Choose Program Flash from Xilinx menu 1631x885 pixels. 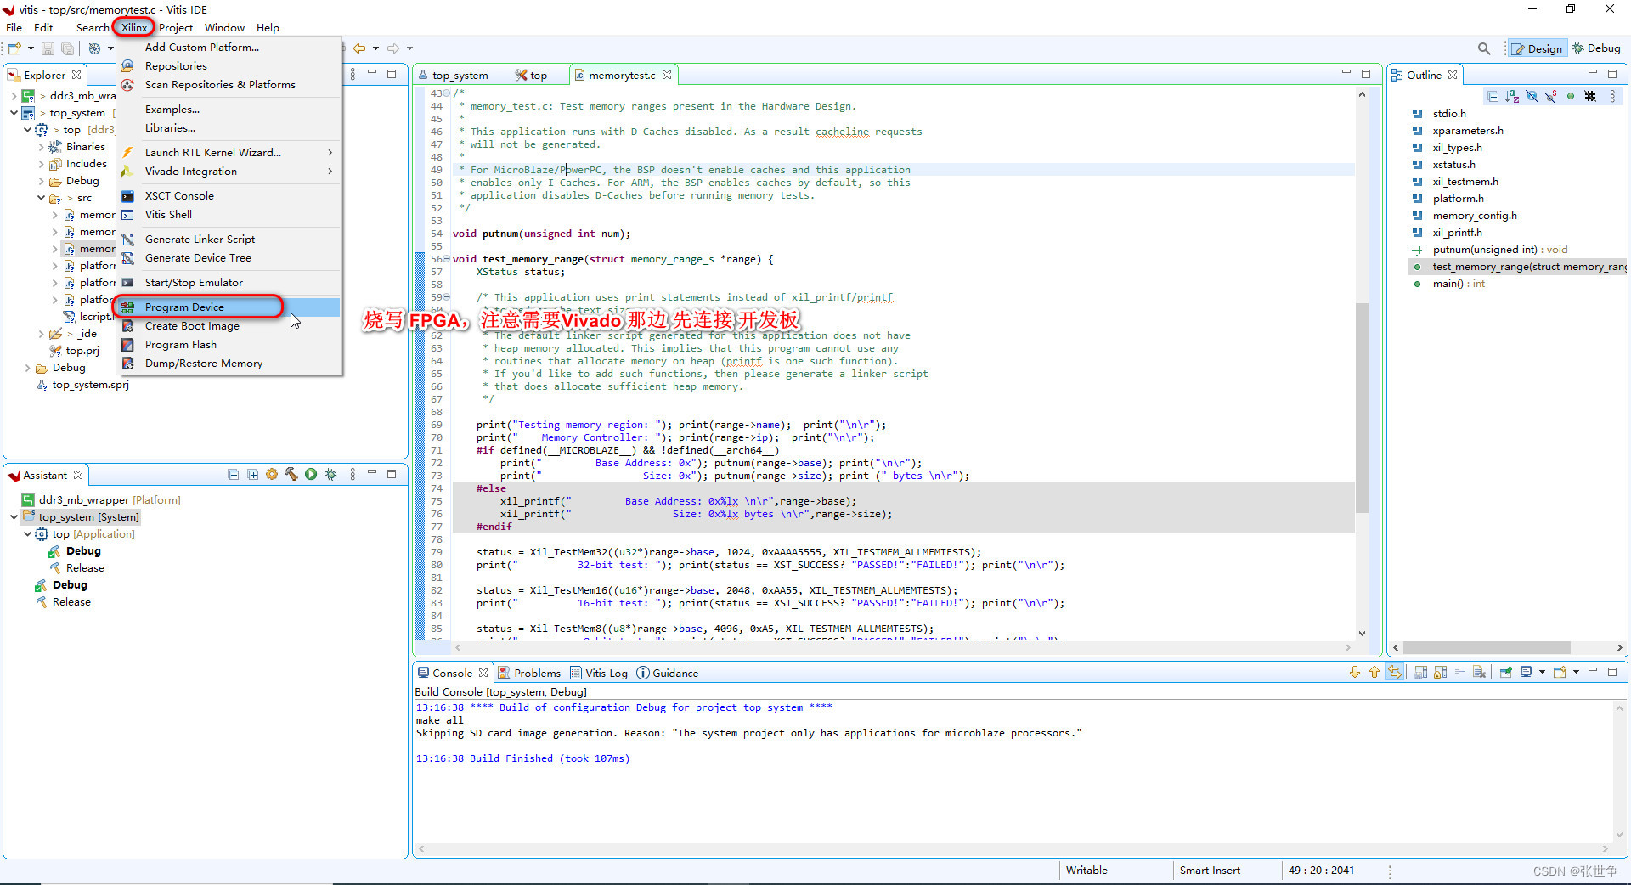[x=229, y=345]
